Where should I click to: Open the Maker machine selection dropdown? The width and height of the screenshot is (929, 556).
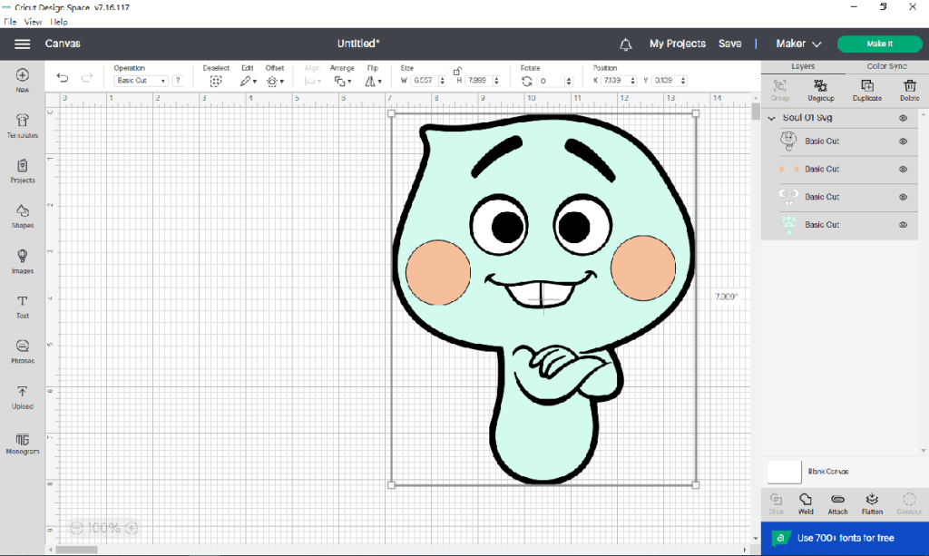point(797,43)
